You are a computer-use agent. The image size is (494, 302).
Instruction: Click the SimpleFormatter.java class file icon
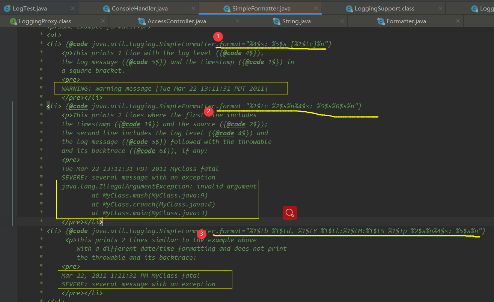click(x=226, y=8)
